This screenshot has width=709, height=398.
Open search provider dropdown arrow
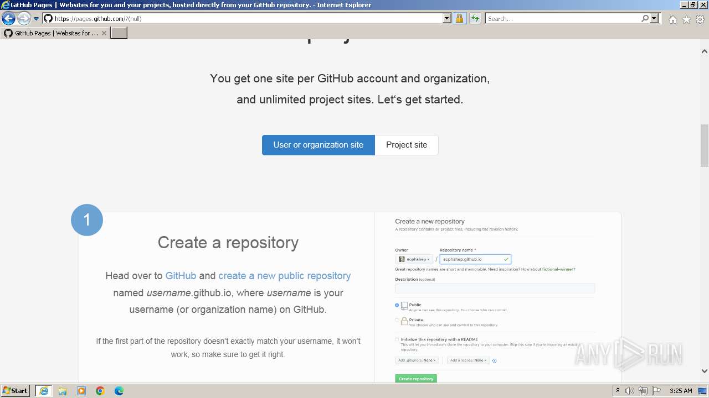click(654, 19)
